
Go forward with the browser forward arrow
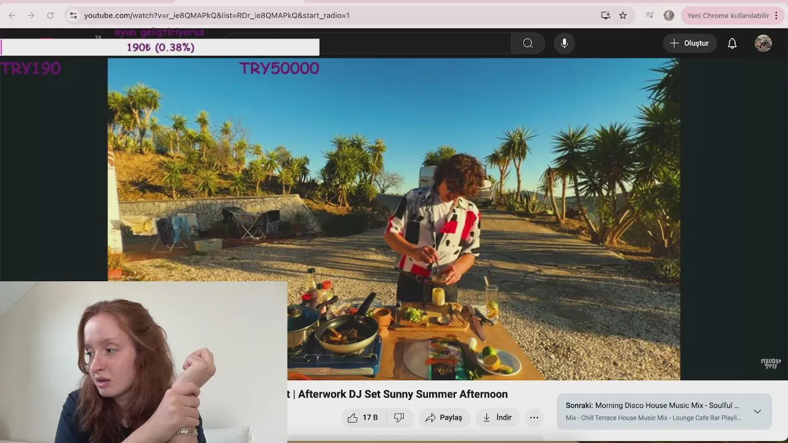click(x=31, y=15)
